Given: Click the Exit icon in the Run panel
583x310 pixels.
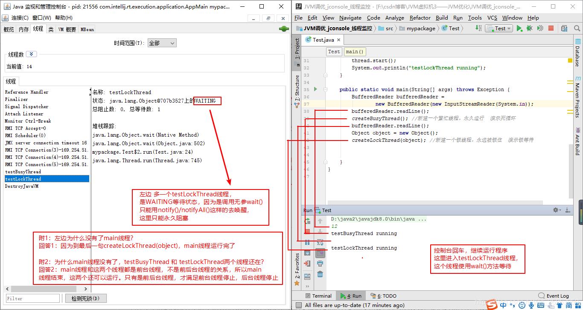Looking at the screenshot, I should (307, 264).
